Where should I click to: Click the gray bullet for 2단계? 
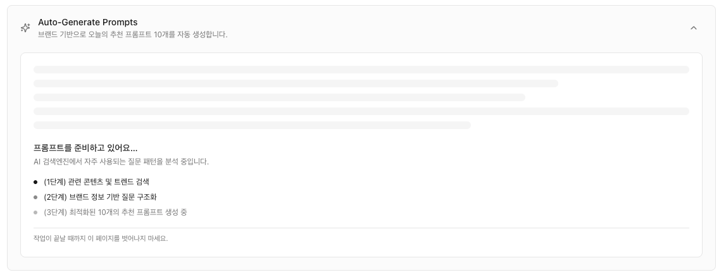[35, 197]
